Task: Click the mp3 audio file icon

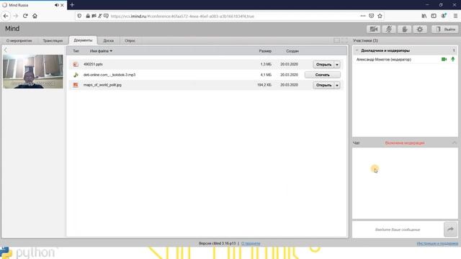Action: tap(76, 75)
